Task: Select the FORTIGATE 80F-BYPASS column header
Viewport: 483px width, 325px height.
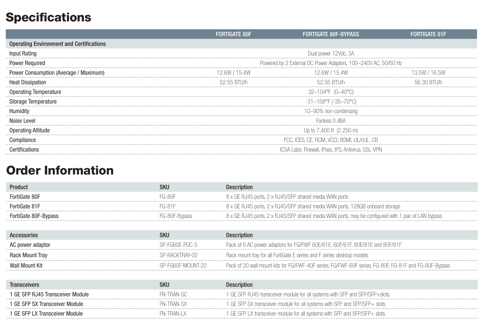Action: tap(331, 34)
